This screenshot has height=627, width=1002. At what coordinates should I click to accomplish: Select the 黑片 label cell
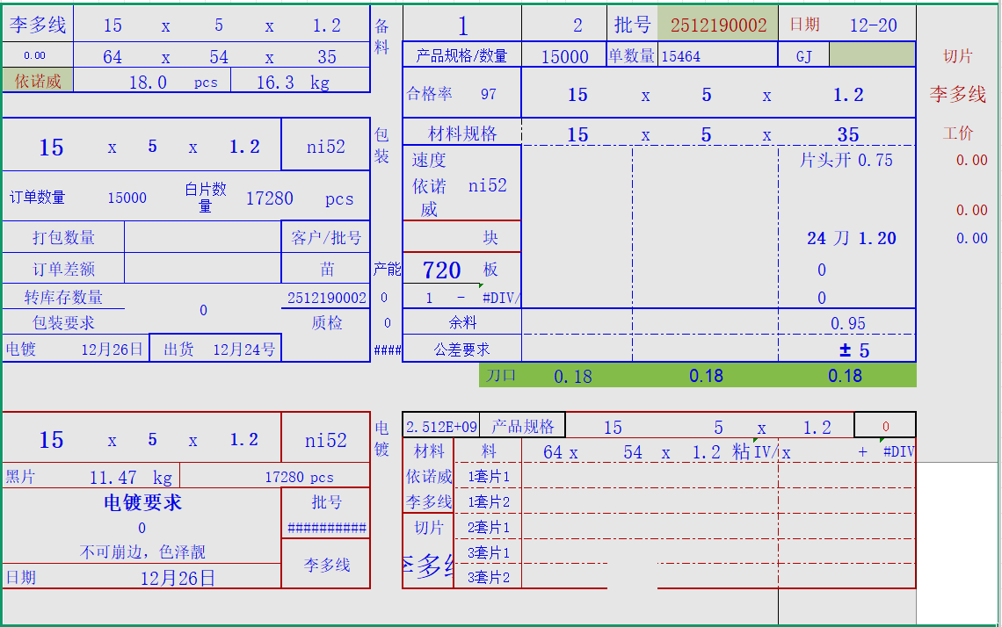20,476
